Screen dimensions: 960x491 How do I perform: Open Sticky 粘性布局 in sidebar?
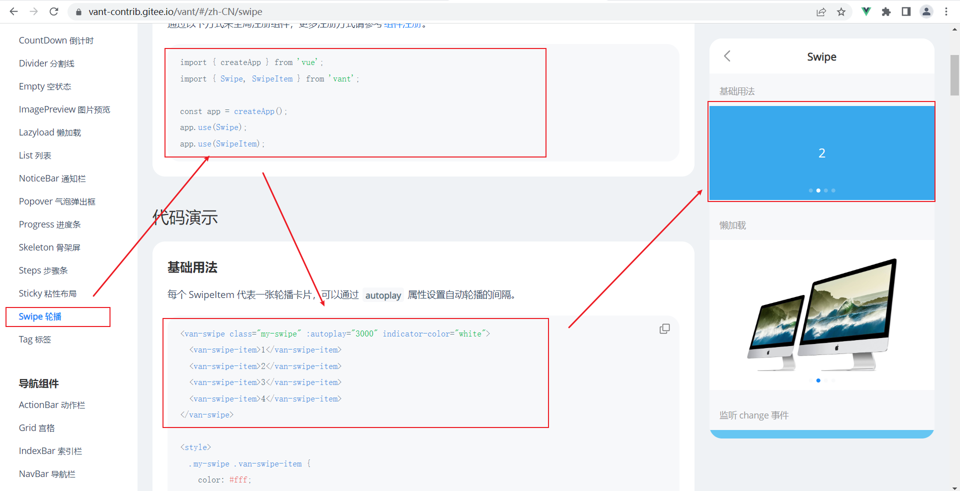click(x=48, y=293)
